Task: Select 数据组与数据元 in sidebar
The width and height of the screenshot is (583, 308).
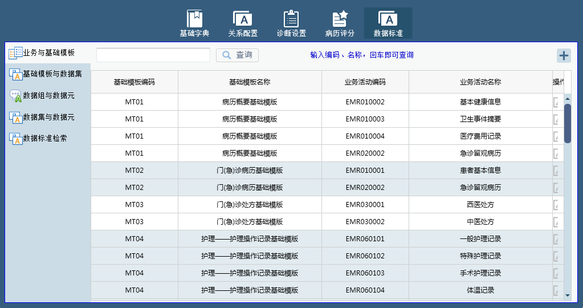Action: 48,96
